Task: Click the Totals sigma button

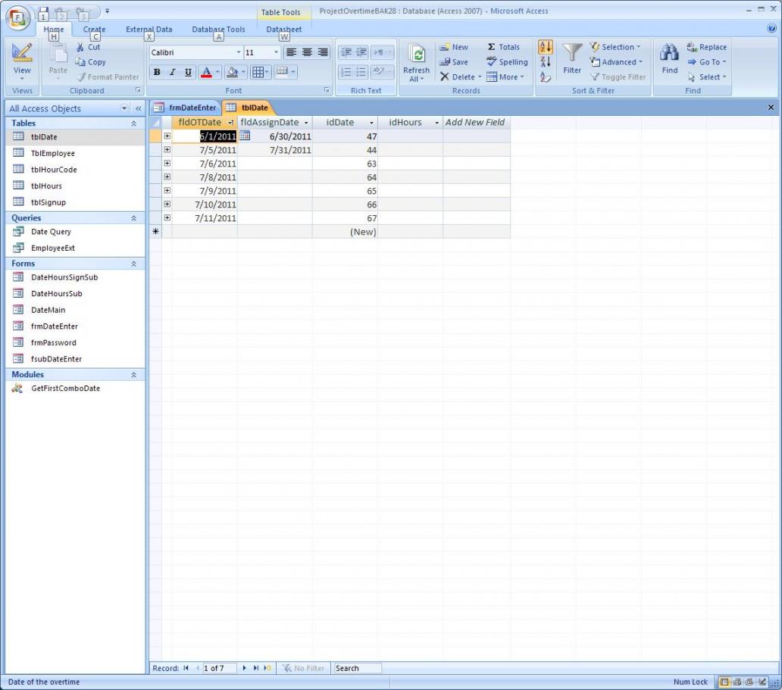Action: [x=503, y=47]
